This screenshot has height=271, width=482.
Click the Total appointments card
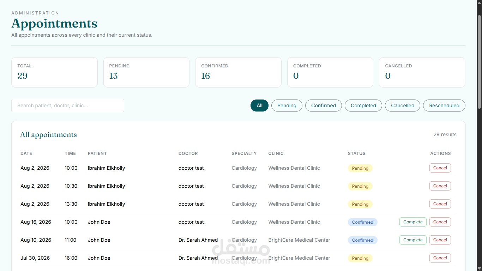(54, 72)
